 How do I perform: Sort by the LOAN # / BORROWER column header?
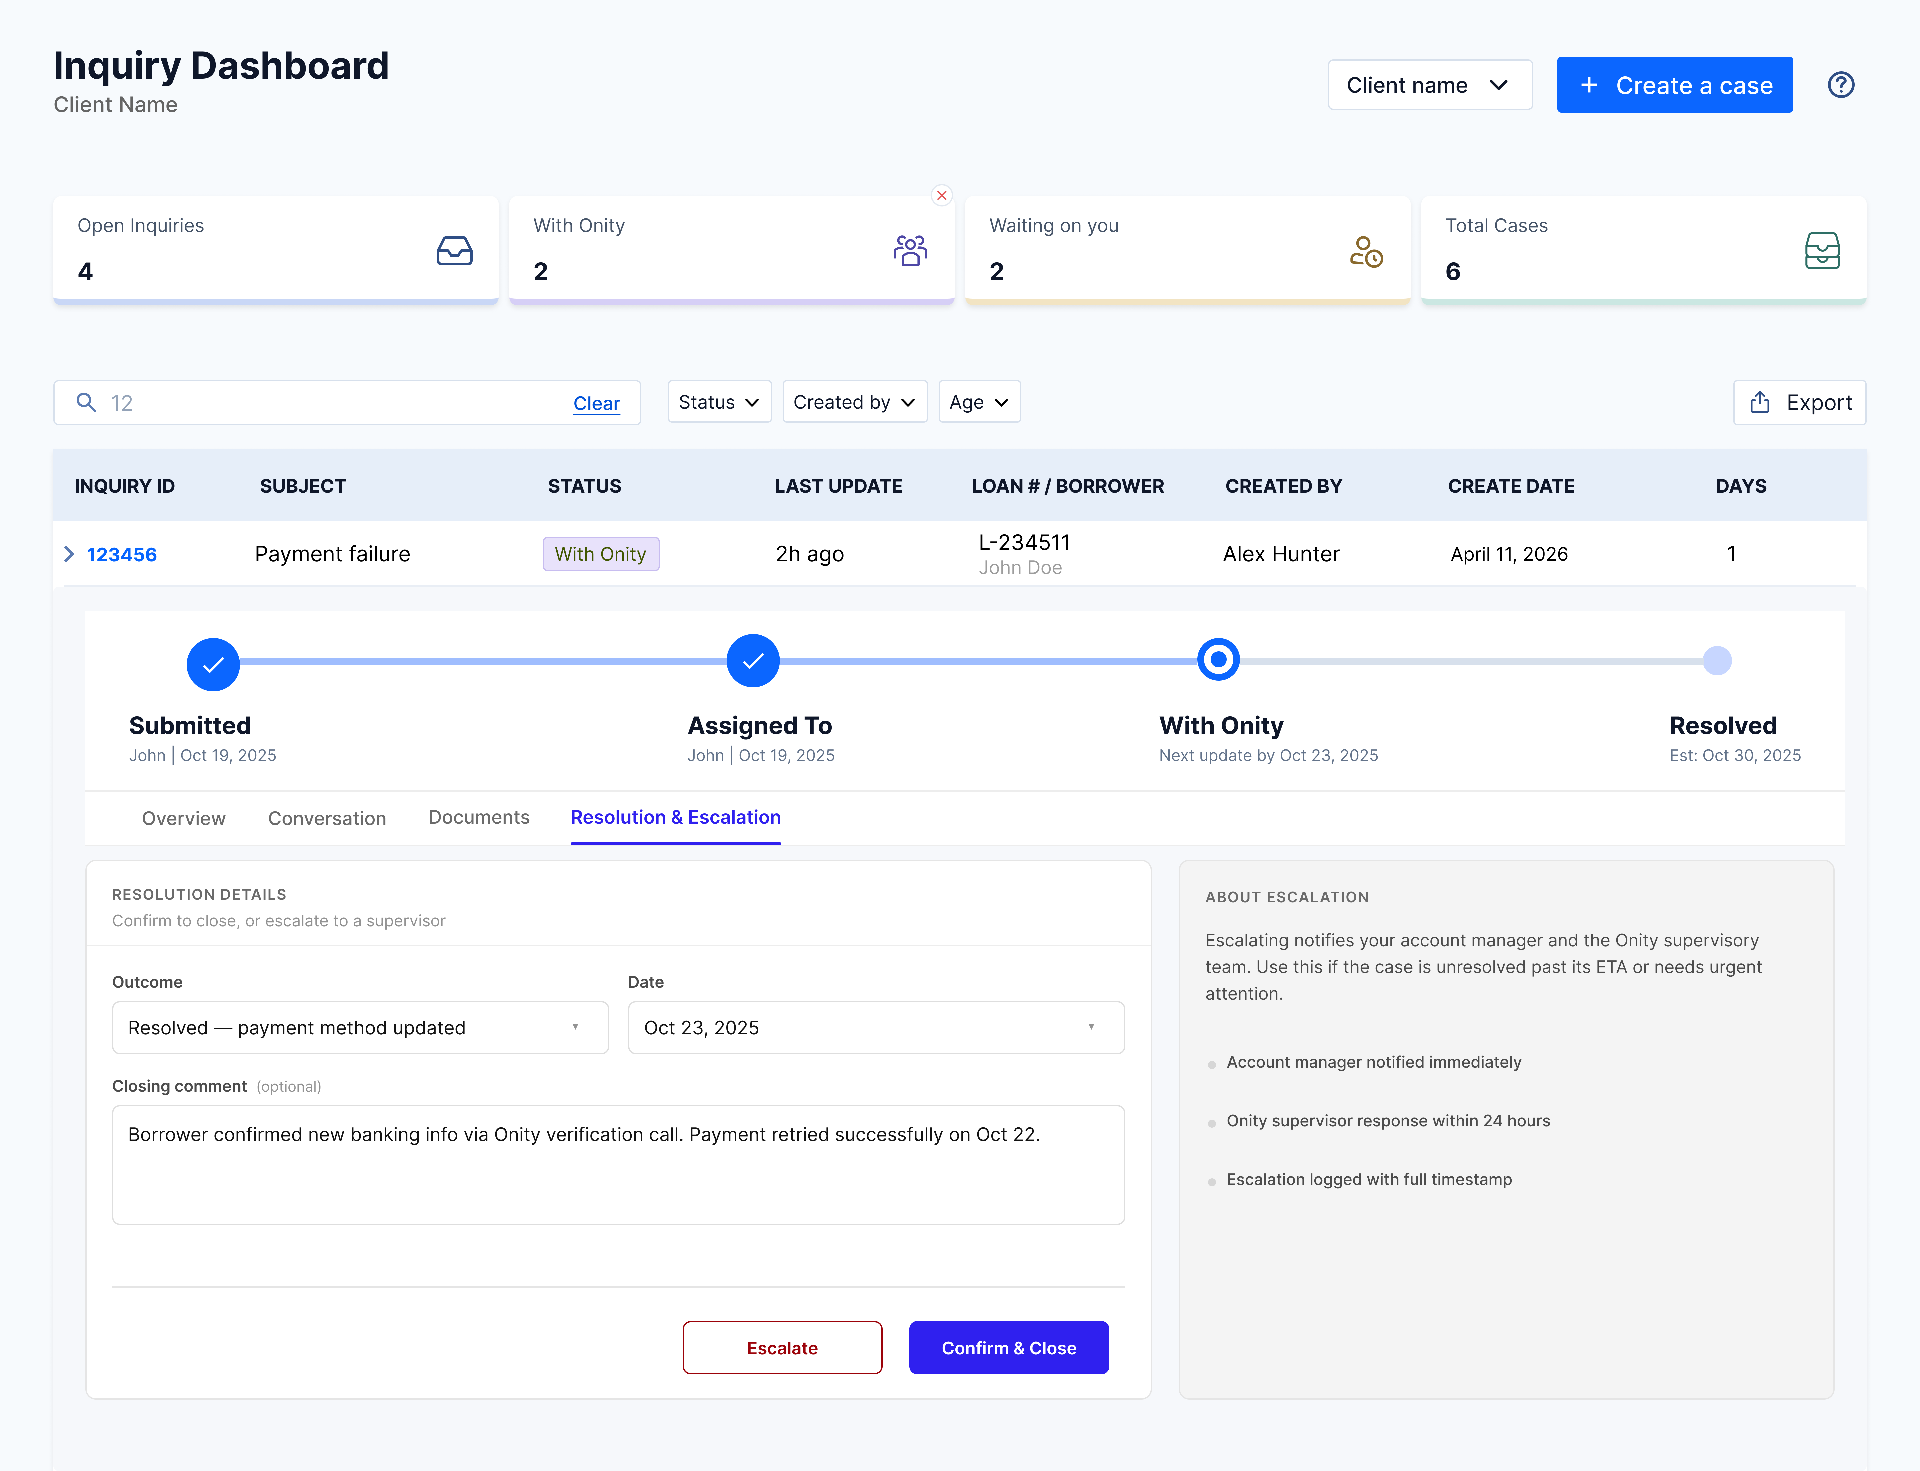1067,486
